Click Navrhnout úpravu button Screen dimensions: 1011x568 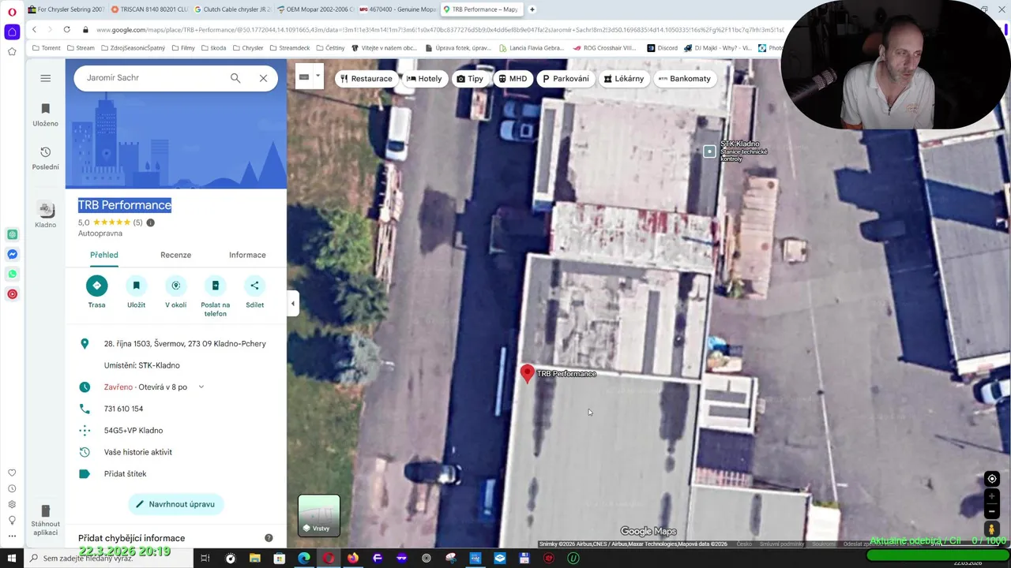point(175,504)
